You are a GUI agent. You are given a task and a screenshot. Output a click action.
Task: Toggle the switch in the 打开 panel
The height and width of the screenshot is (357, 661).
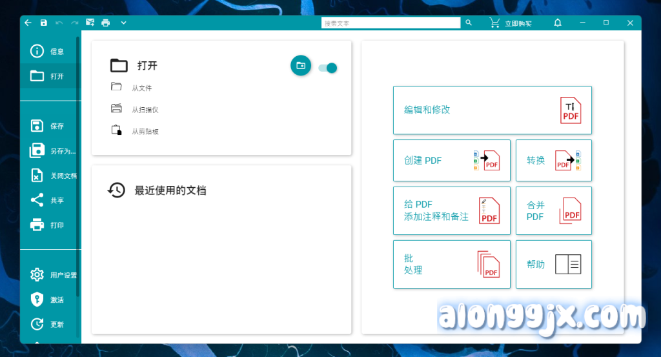click(328, 68)
